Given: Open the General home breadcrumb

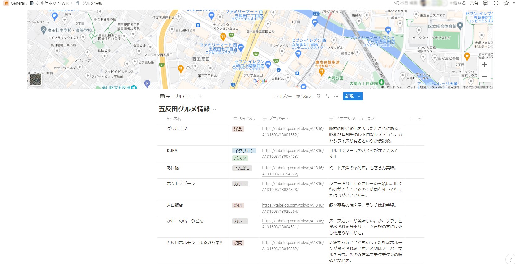Looking at the screenshot, I should click(x=14, y=3).
